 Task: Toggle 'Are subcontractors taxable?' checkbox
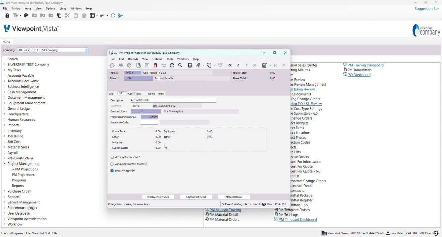tap(112, 164)
